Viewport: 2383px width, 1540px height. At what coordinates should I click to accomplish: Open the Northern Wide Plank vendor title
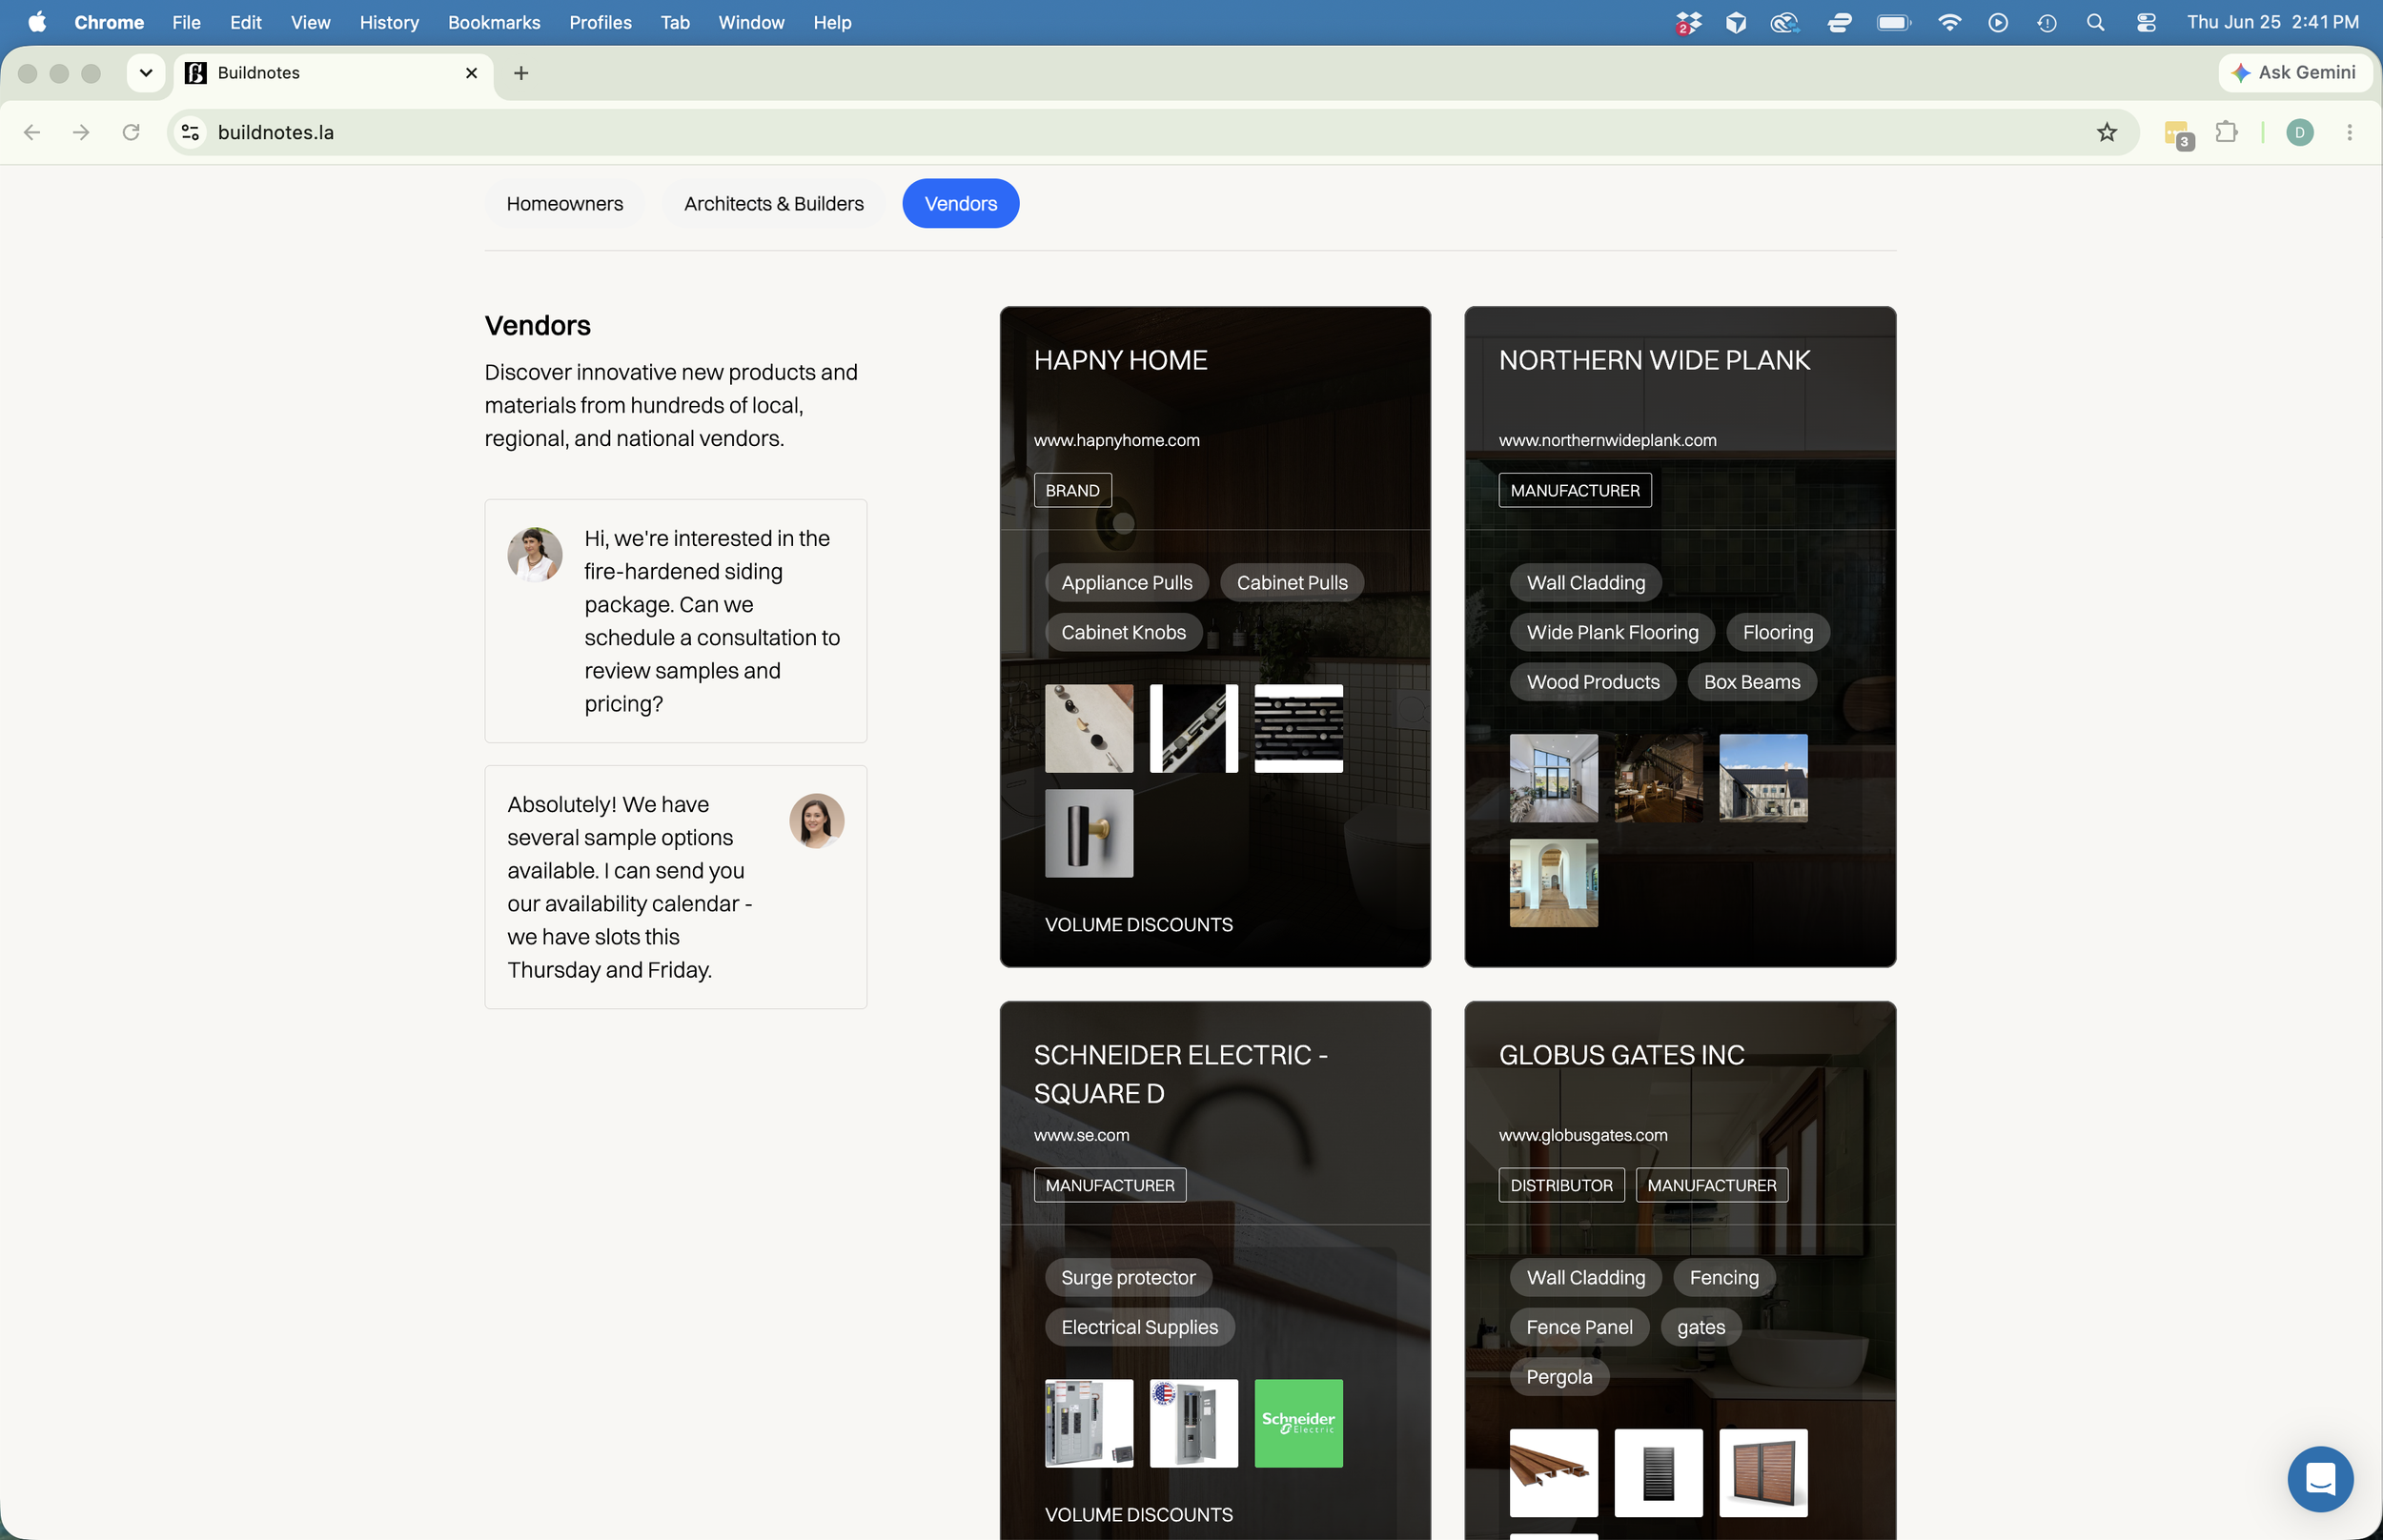[1654, 360]
